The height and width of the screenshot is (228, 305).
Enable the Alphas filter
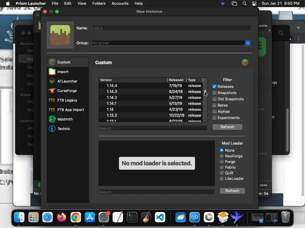tap(214, 111)
